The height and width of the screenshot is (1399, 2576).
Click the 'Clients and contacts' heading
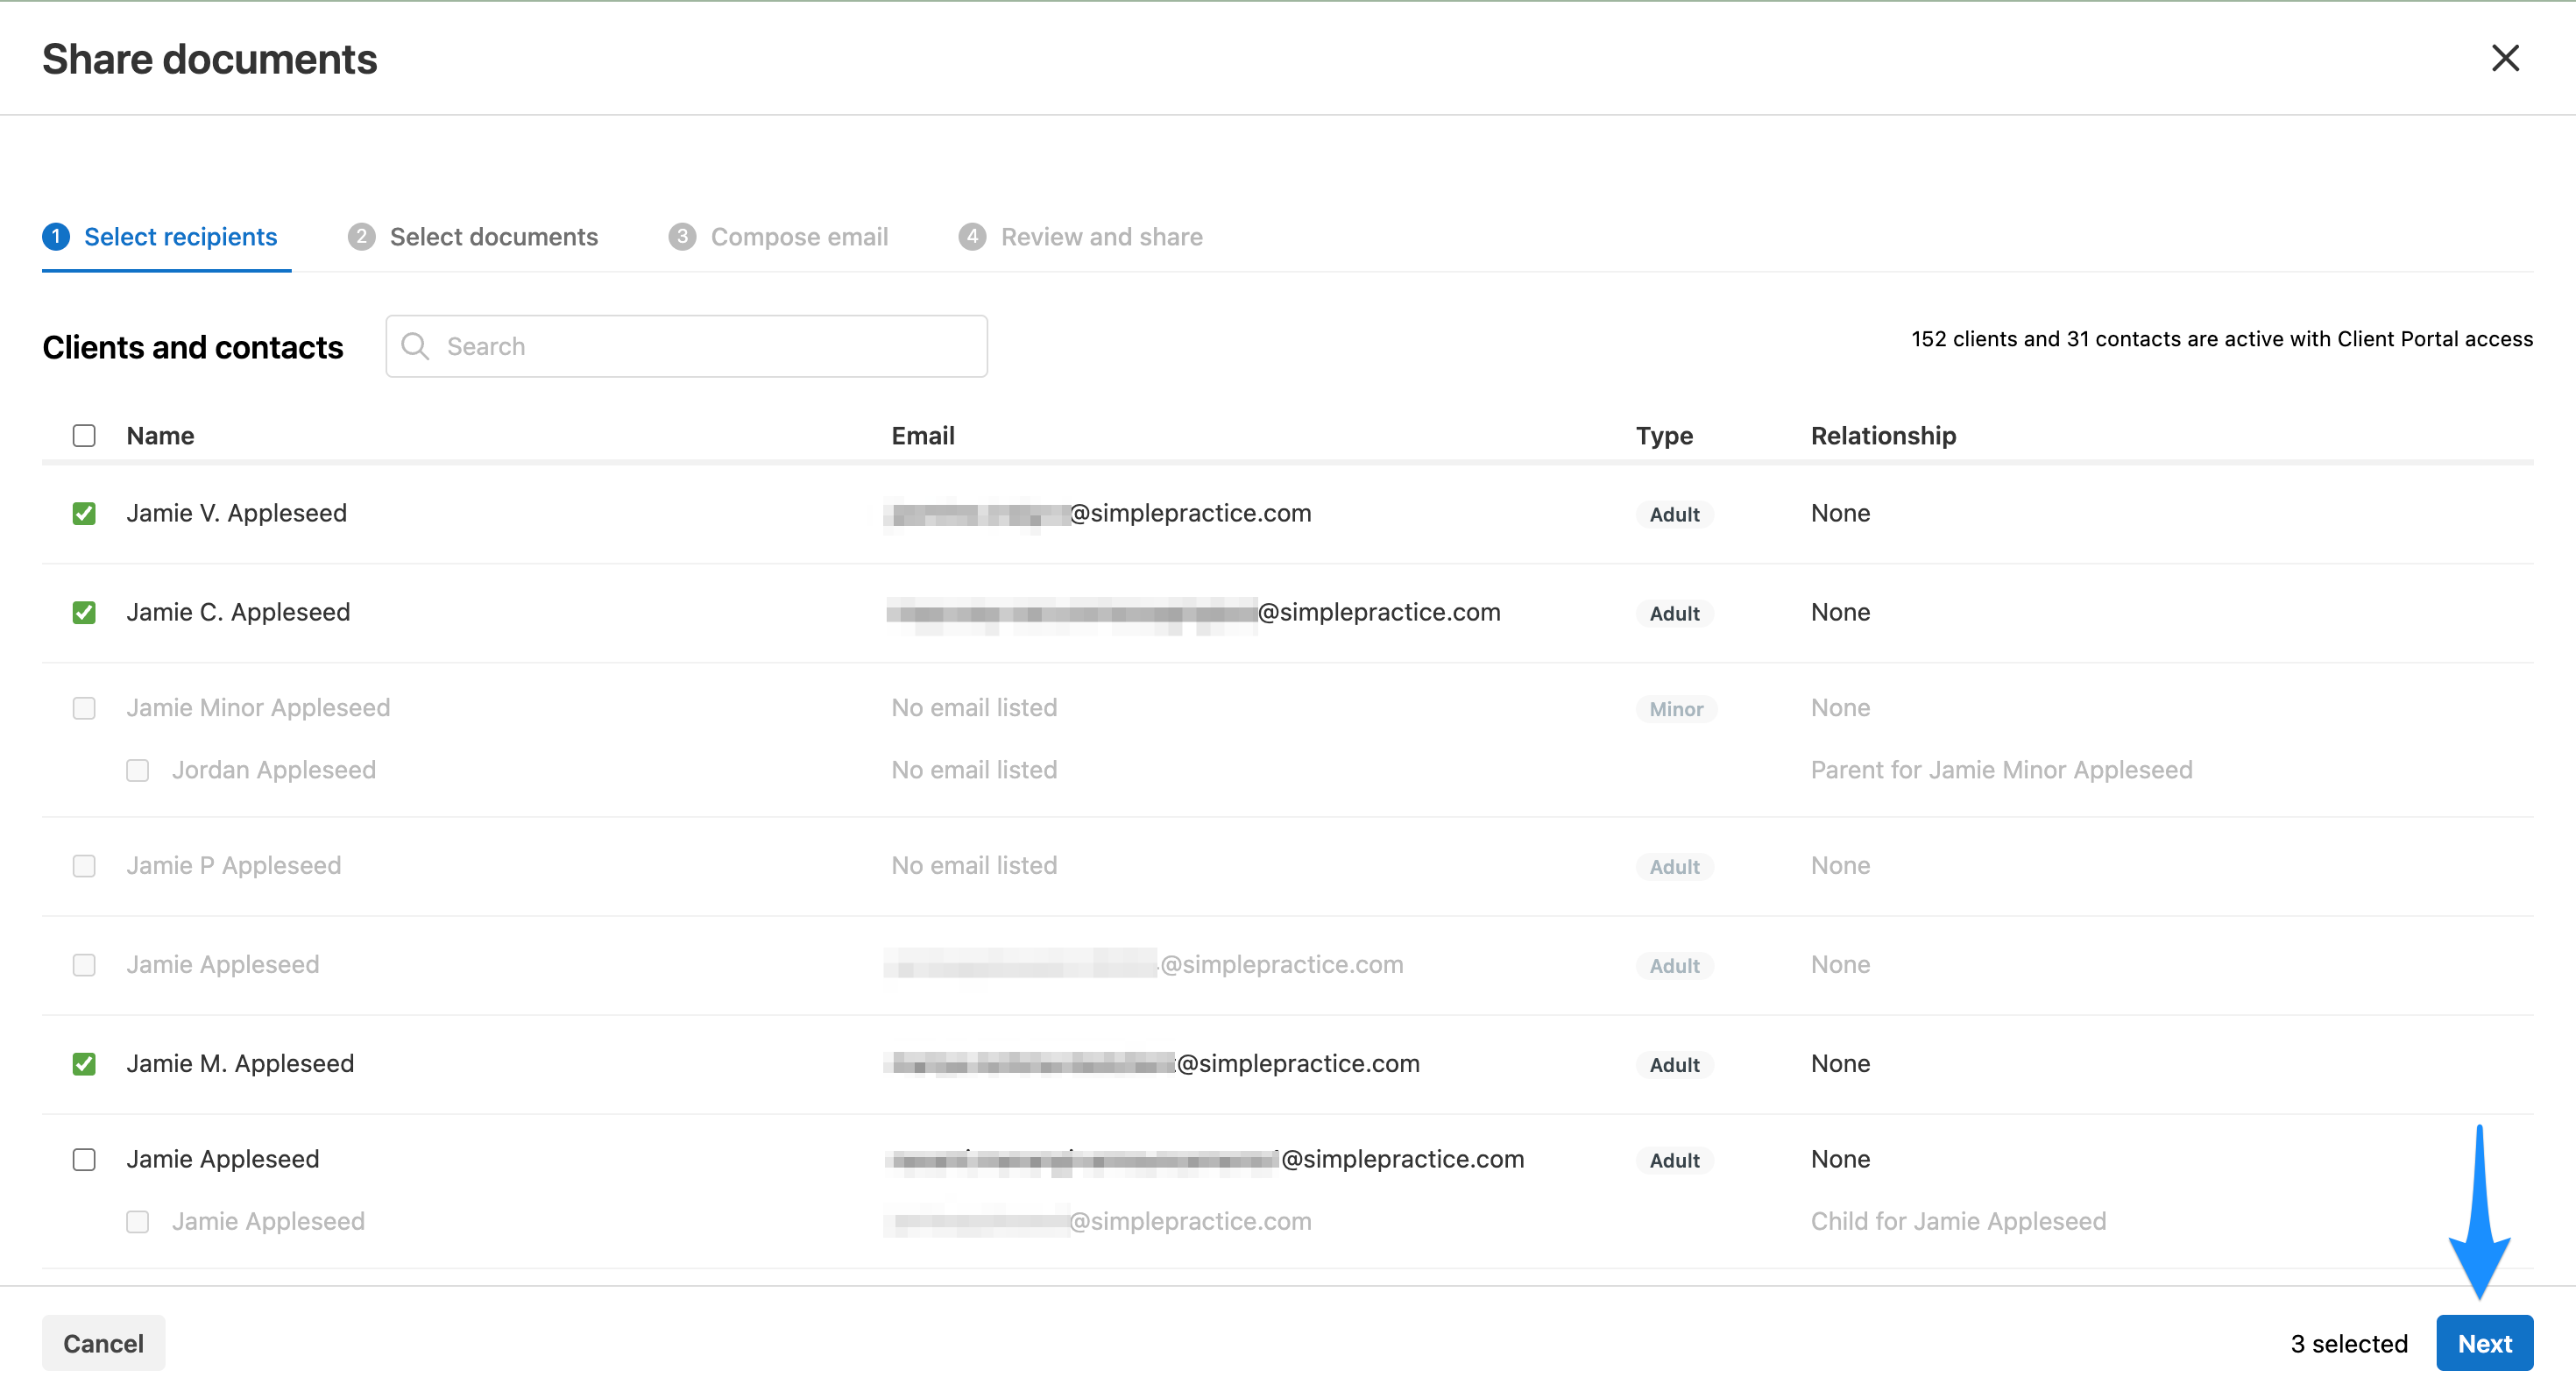pyautogui.click(x=193, y=347)
